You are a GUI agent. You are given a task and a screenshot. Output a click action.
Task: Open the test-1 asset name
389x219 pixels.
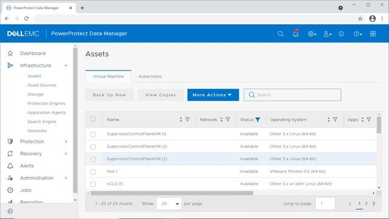[x=112, y=172]
